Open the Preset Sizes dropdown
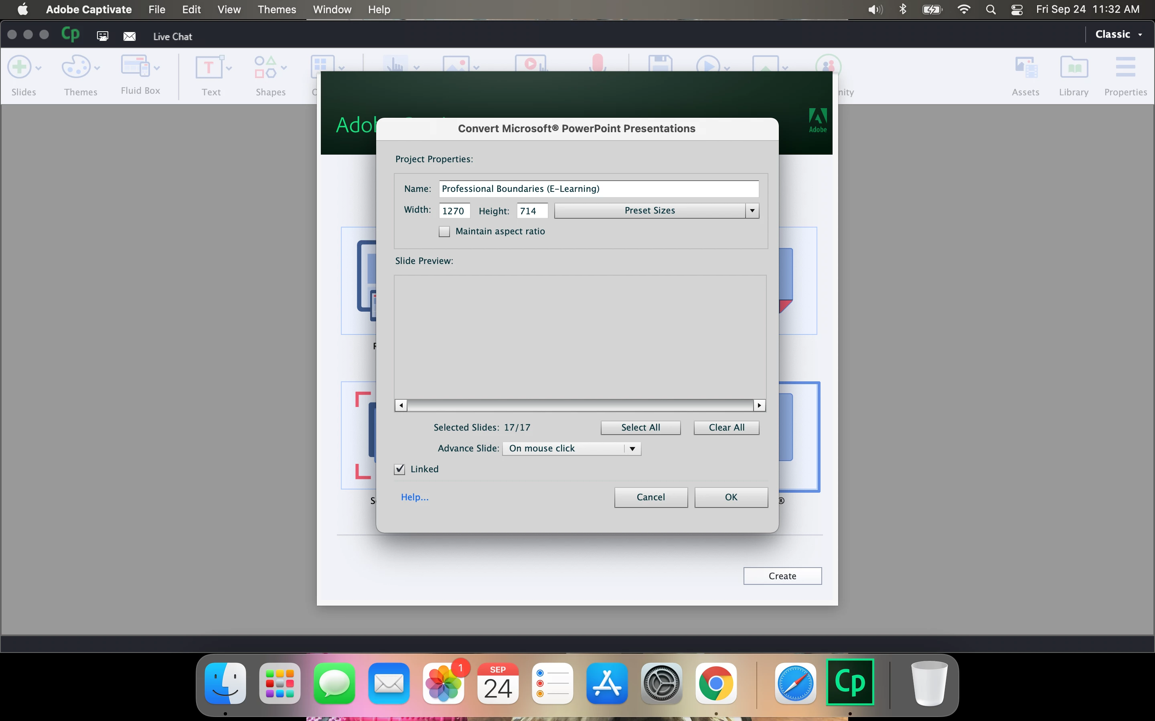Viewport: 1155px width, 721px height. (656, 211)
